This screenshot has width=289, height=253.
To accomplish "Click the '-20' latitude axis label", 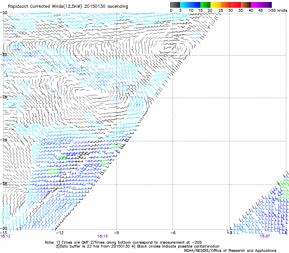I will 4,13.
